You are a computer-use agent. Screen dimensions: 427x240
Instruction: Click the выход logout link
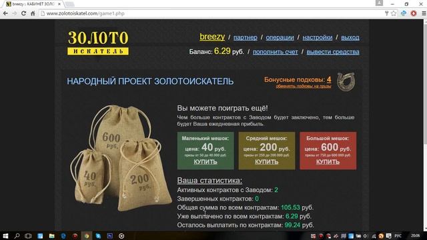pyautogui.click(x=350, y=37)
